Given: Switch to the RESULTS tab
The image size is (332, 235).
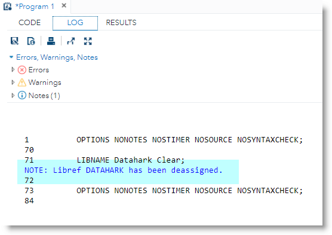Looking at the screenshot, I should [x=121, y=23].
